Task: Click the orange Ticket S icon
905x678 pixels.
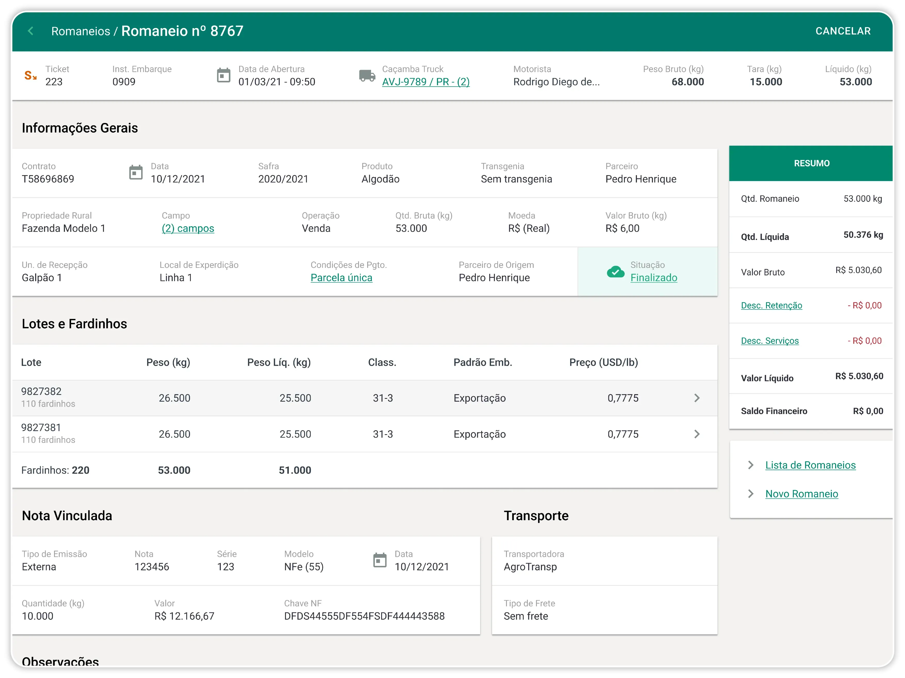Action: point(30,76)
